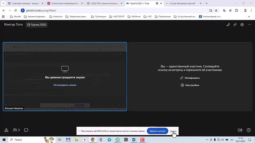Click Остановить показ to stop sharing
The height and width of the screenshot is (143, 255).
pyautogui.click(x=65, y=85)
